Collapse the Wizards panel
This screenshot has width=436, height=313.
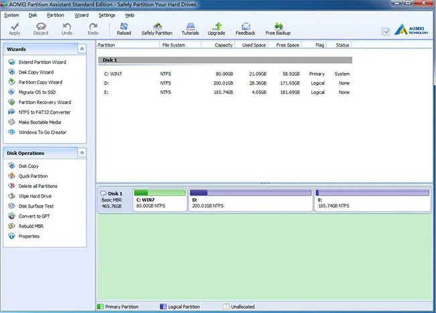tap(82, 49)
